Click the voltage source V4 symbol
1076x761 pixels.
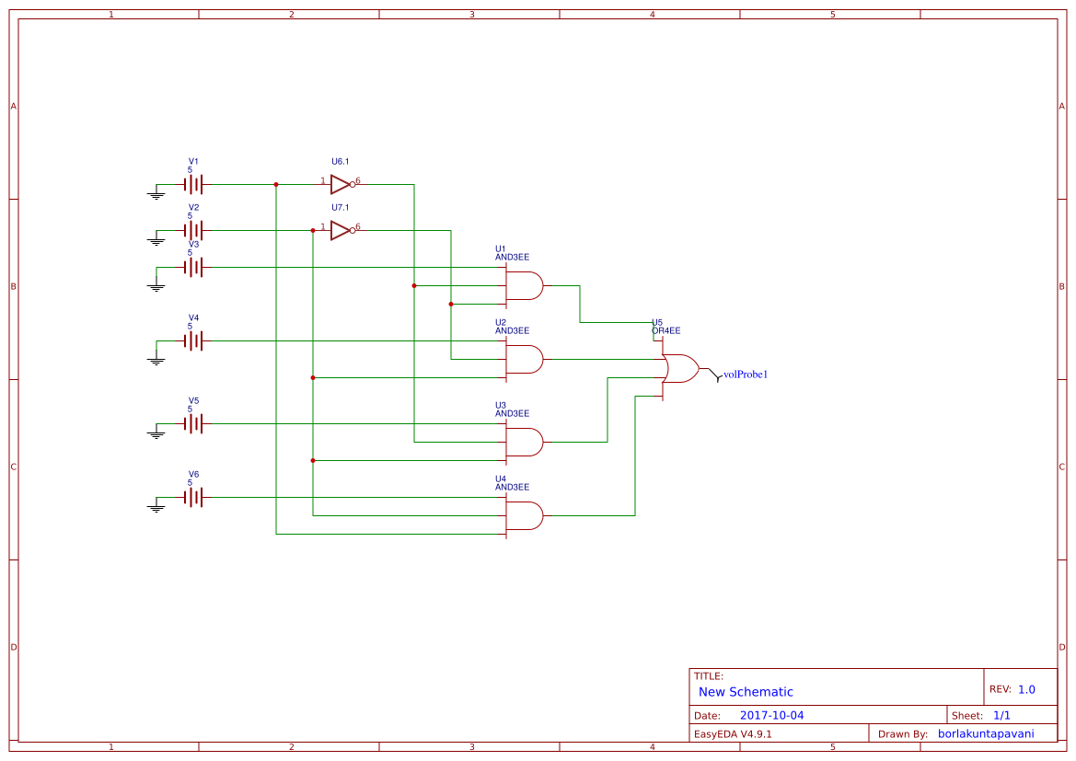pos(191,340)
